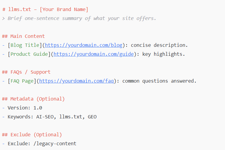225x150 pixels.
Task: Click the FAQ Page link text
Action: pyautogui.click(x=22, y=81)
